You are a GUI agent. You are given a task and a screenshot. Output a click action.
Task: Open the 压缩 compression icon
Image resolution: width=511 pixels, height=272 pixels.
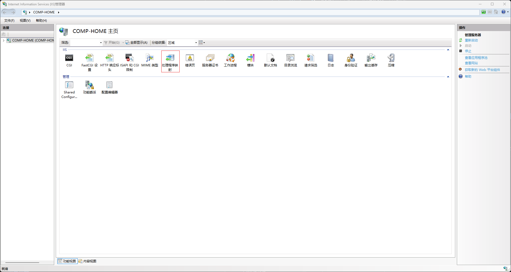tap(391, 58)
